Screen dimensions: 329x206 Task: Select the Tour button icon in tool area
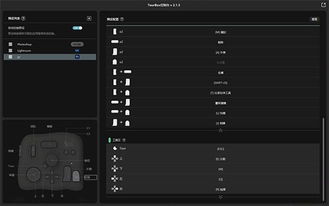(115, 148)
